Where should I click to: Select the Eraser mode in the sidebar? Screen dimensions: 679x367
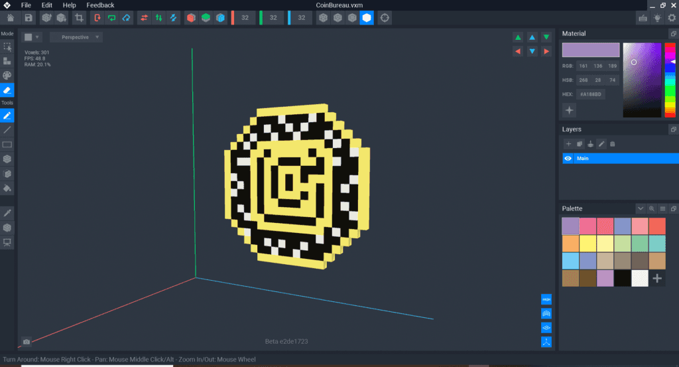[7, 90]
